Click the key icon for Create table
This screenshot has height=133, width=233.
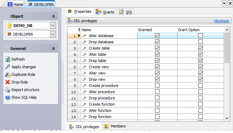click(x=84, y=48)
